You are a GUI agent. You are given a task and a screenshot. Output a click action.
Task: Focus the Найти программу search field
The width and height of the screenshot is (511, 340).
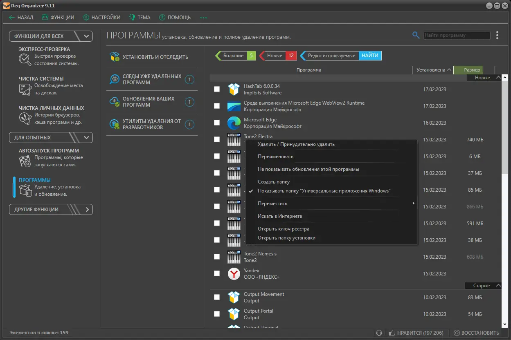(x=457, y=35)
